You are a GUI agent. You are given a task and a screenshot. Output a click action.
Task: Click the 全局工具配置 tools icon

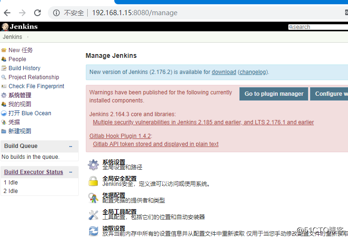coord(93,215)
